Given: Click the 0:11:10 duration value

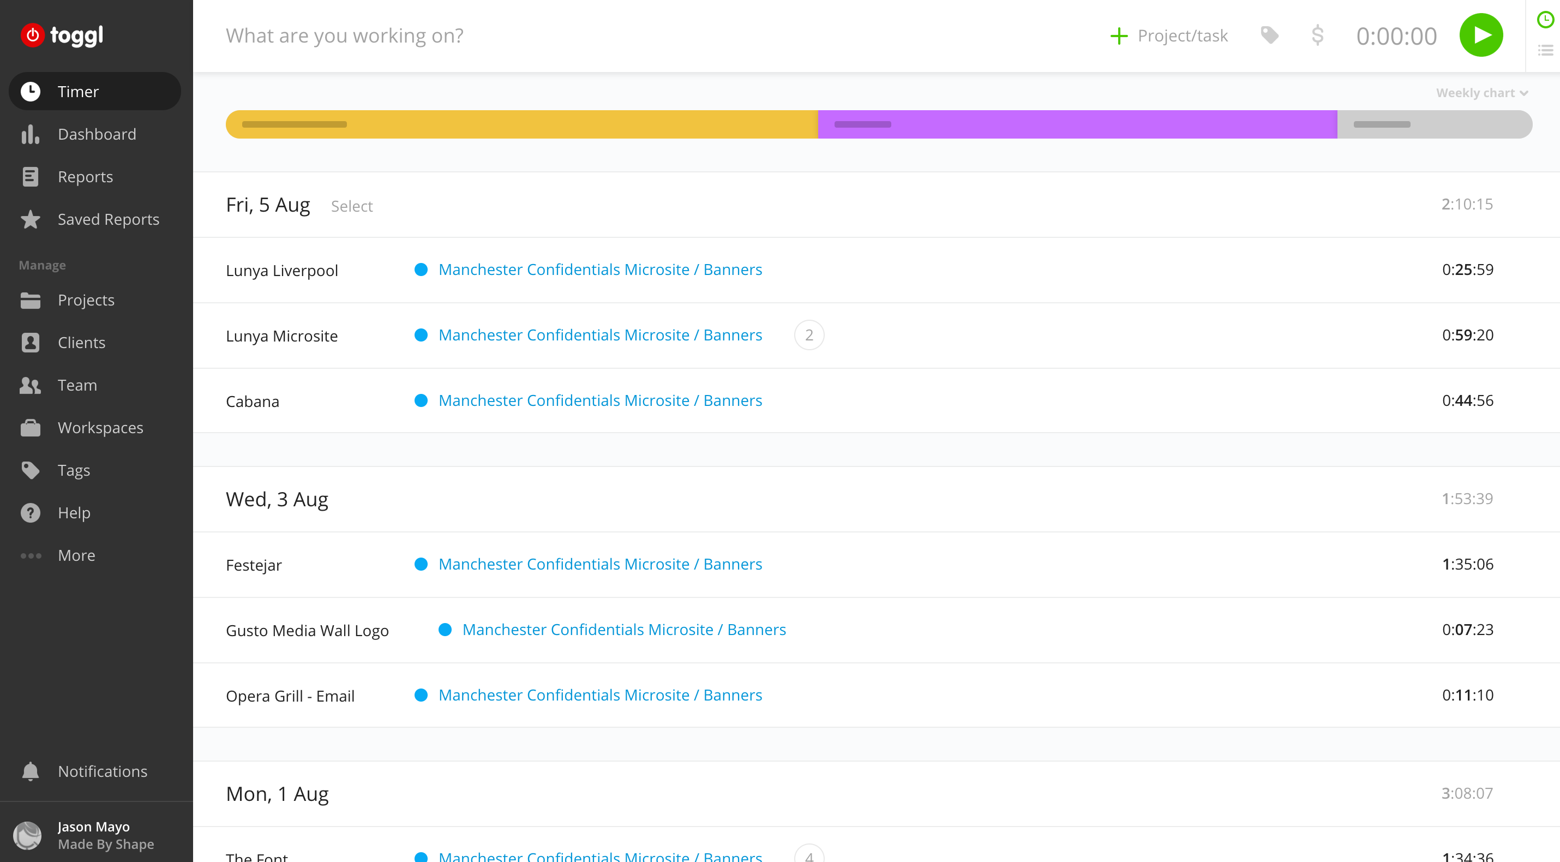Looking at the screenshot, I should click(x=1467, y=695).
